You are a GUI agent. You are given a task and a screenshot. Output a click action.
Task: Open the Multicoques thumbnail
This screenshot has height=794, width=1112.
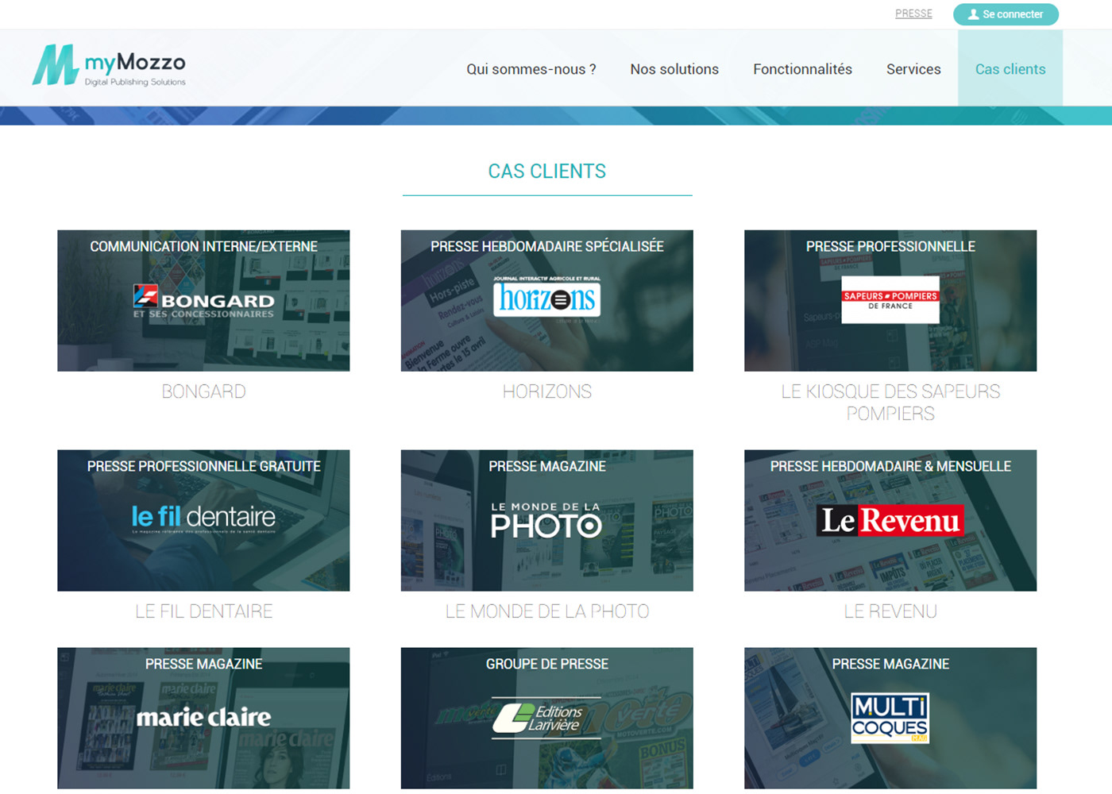[x=890, y=719]
